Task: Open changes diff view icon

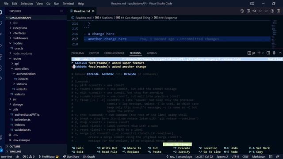Action: [x=249, y=11]
